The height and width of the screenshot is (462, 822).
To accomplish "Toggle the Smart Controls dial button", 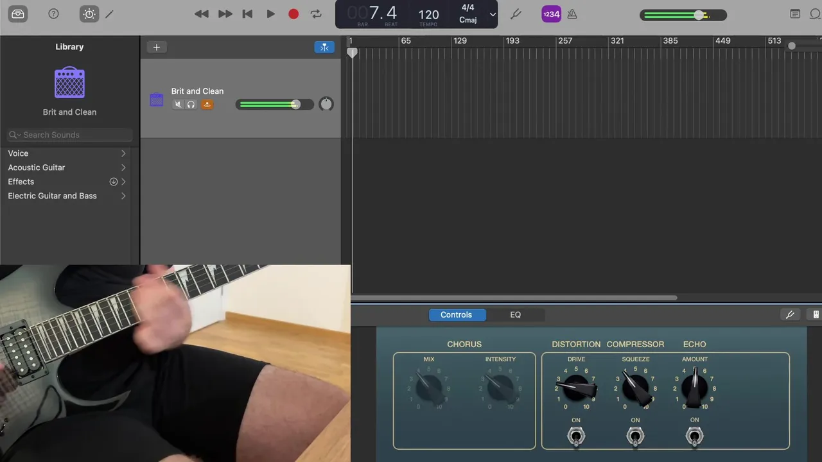I will point(89,14).
